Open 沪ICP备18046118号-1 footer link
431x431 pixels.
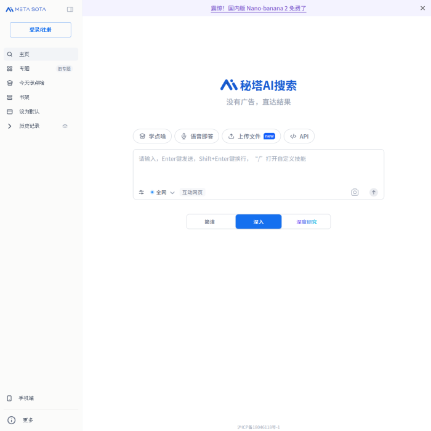[259, 427]
